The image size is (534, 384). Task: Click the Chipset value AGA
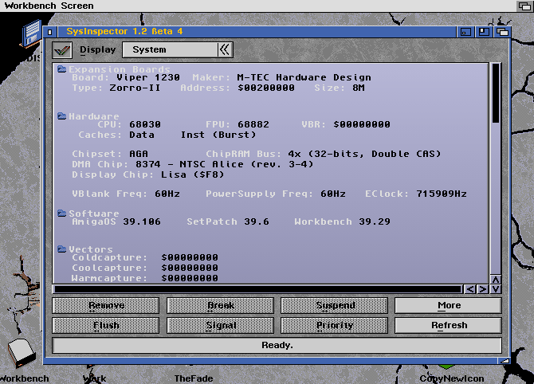[138, 154]
